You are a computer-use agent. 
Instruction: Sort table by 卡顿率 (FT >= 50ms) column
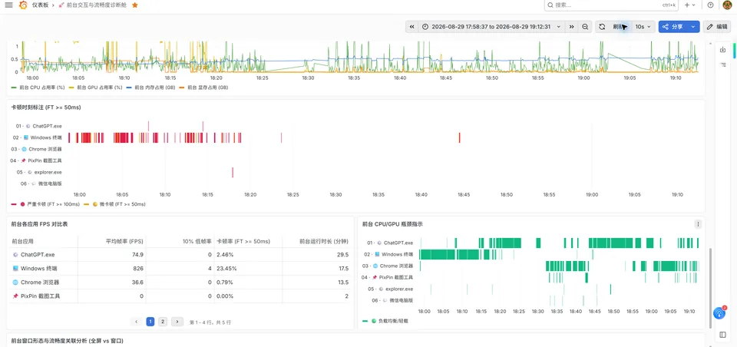click(243, 241)
